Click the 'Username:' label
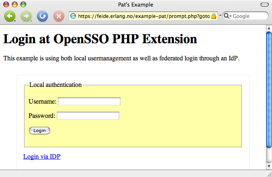This screenshot has width=272, height=177. pyautogui.click(x=42, y=101)
